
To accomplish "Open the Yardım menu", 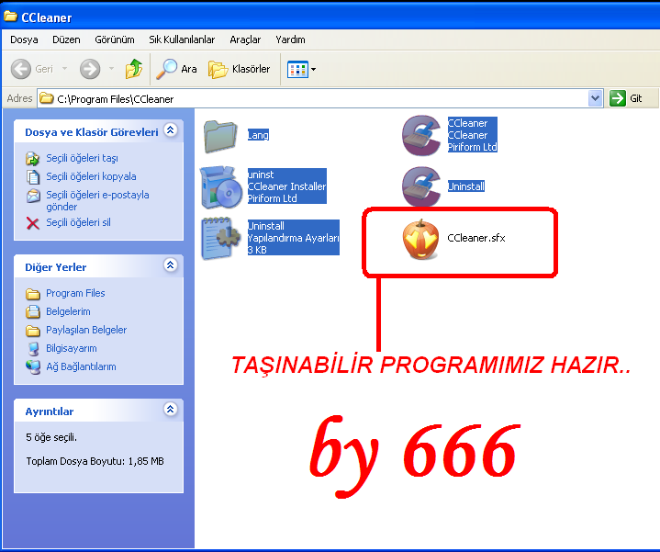I will pyautogui.click(x=290, y=39).
